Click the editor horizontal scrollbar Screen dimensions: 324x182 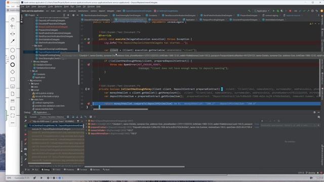(120, 109)
